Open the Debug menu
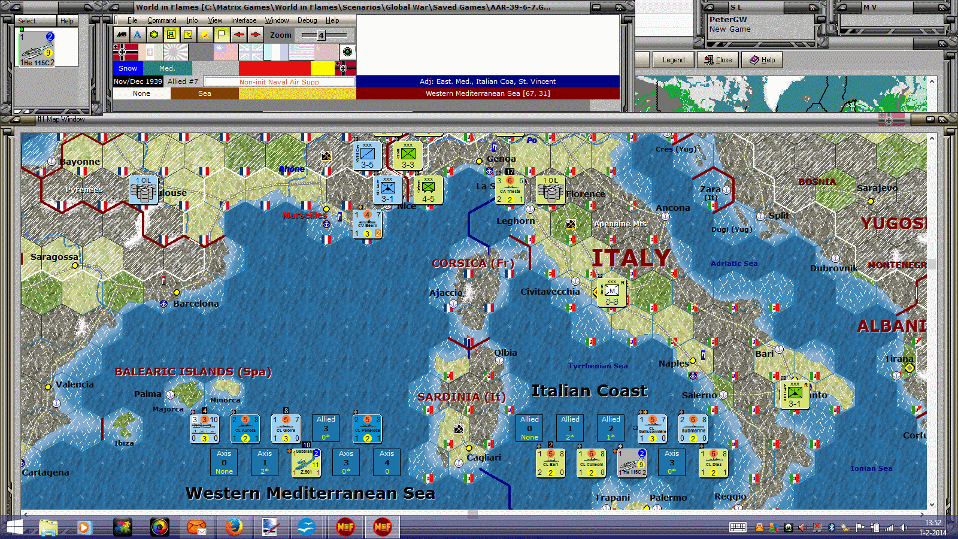The width and height of the screenshot is (958, 539). [307, 20]
